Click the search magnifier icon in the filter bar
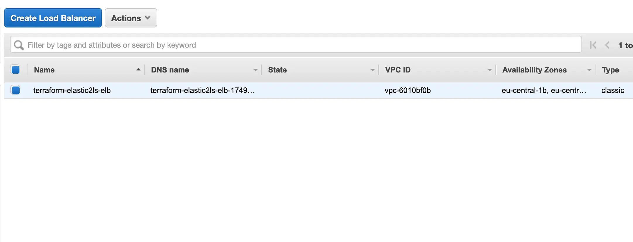 [x=19, y=44]
